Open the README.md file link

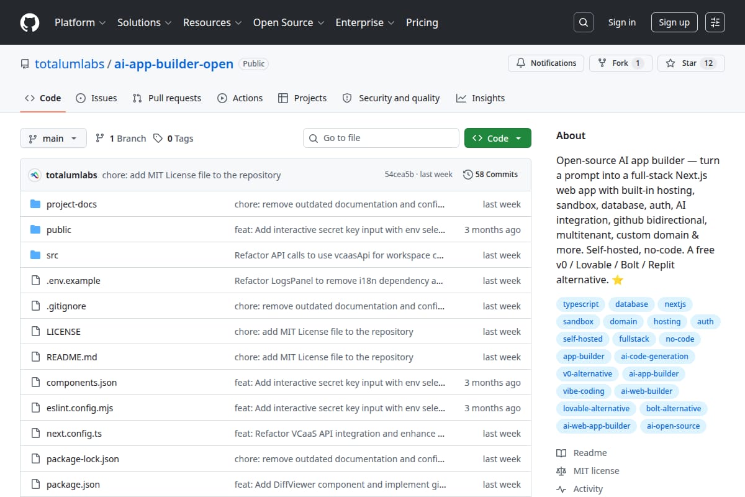[x=72, y=357]
